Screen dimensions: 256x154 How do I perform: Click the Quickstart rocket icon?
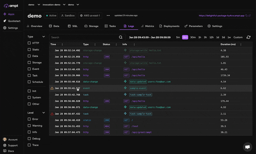point(5,21)
